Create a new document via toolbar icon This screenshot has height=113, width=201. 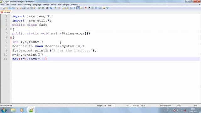pos(3,8)
